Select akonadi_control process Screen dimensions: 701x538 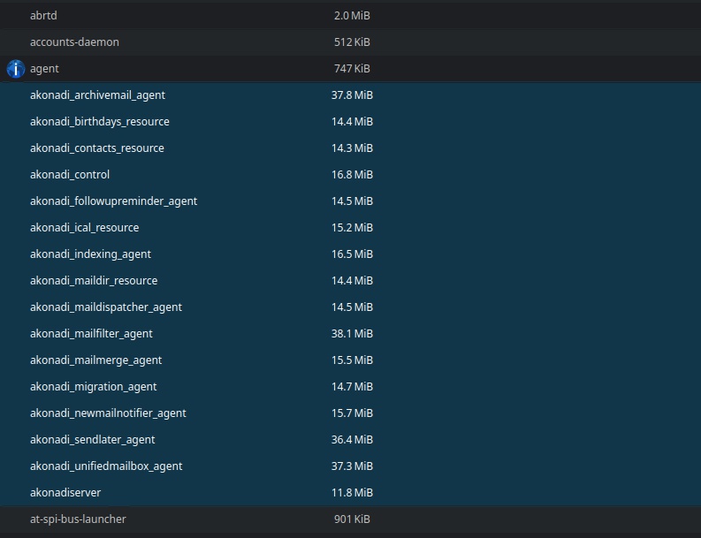click(70, 175)
